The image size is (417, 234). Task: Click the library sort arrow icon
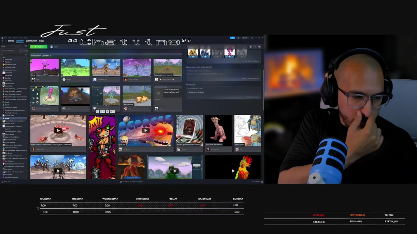point(21,51)
